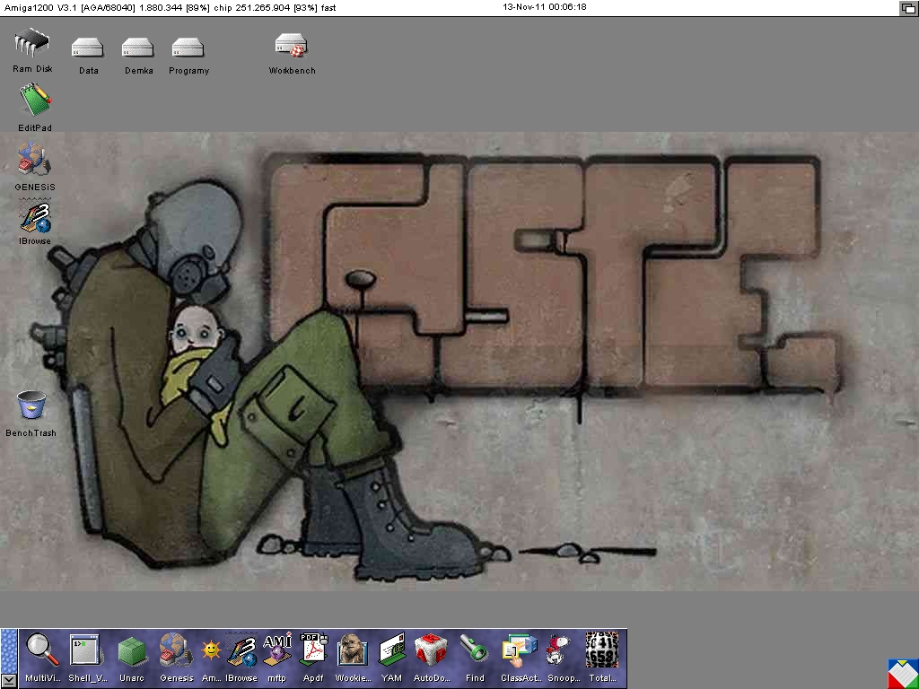This screenshot has width=919, height=689.
Task: Open the BenchTrash bin icon
Action: point(31,405)
